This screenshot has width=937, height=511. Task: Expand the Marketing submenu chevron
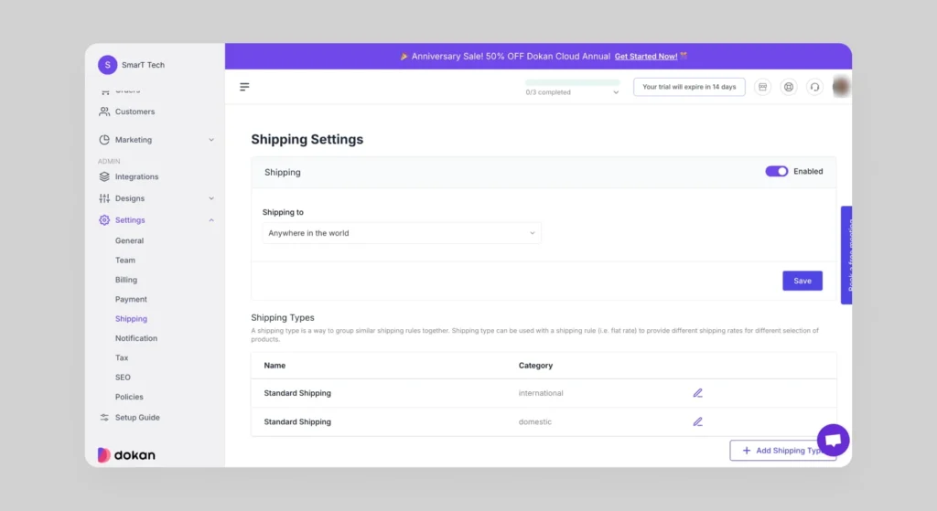point(211,140)
